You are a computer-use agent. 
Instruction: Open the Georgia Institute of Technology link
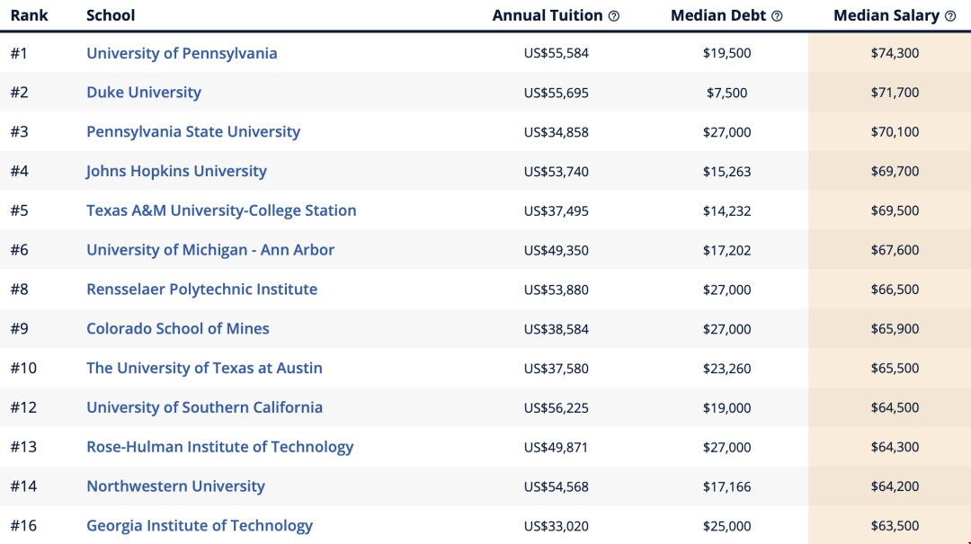200,525
